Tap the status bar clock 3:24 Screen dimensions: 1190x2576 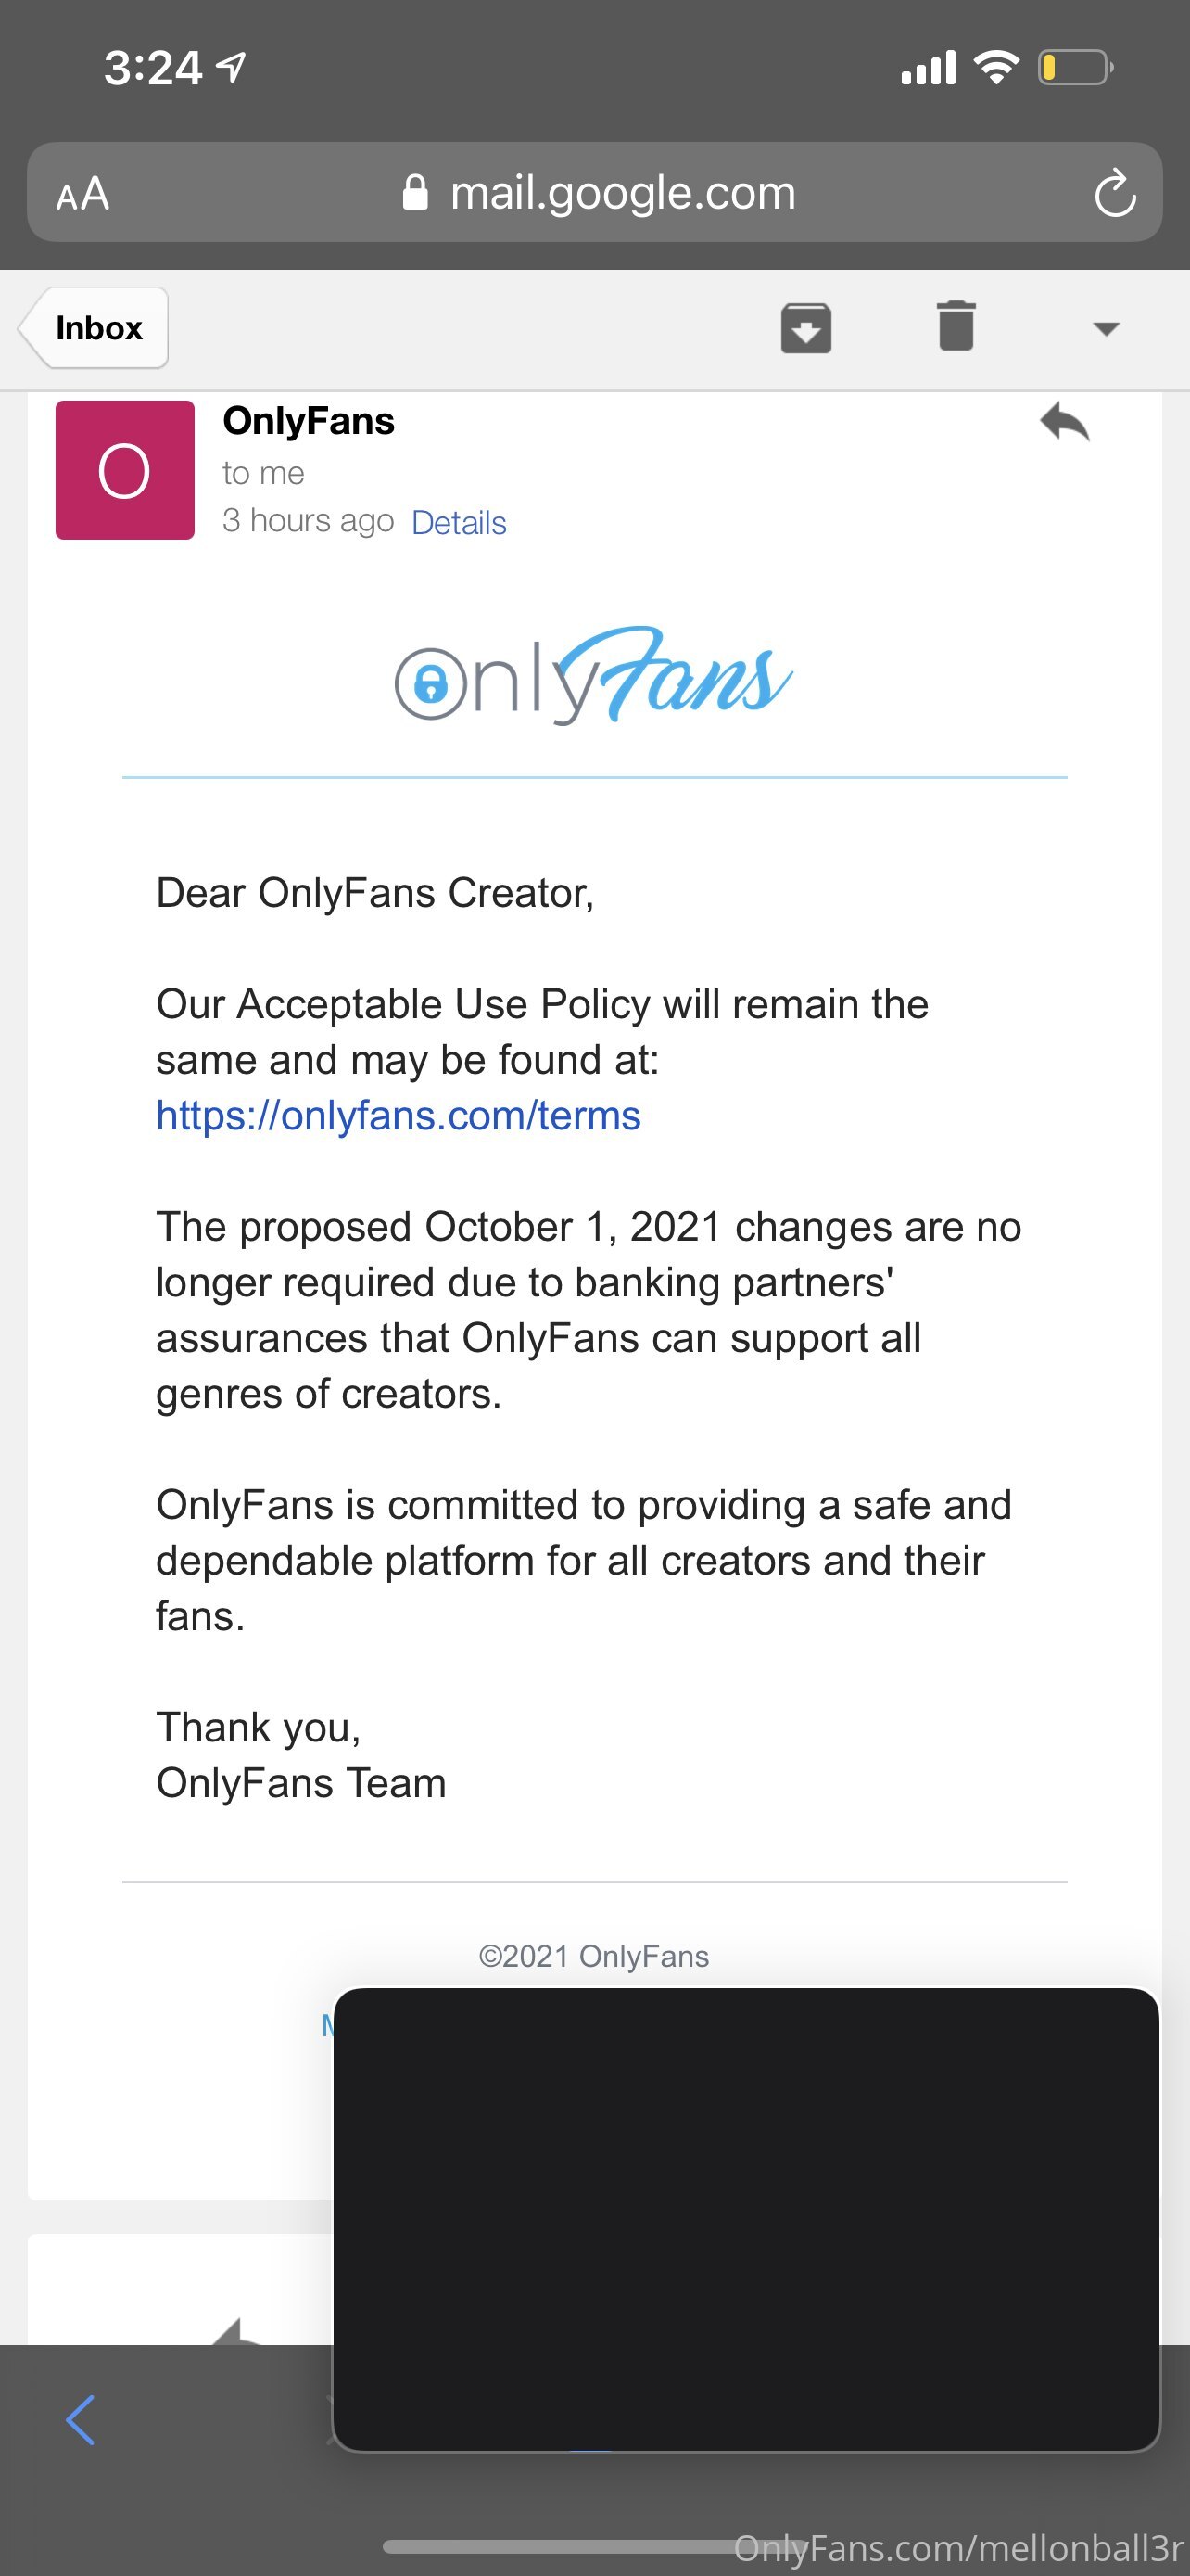pyautogui.click(x=153, y=68)
